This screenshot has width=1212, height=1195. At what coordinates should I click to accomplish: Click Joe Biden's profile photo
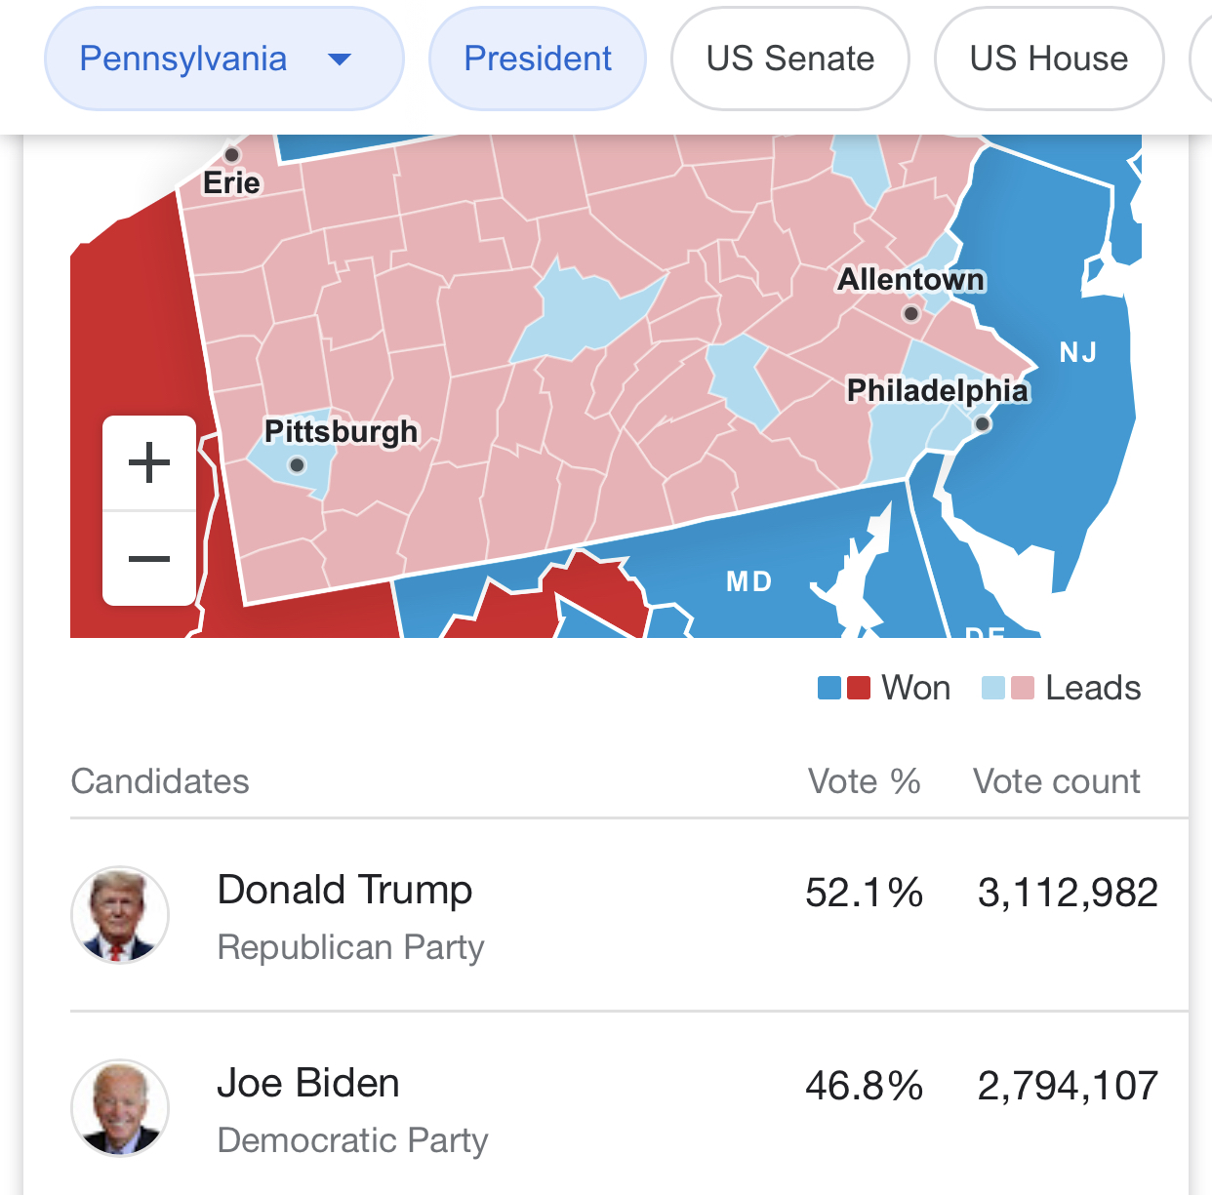click(x=120, y=1108)
